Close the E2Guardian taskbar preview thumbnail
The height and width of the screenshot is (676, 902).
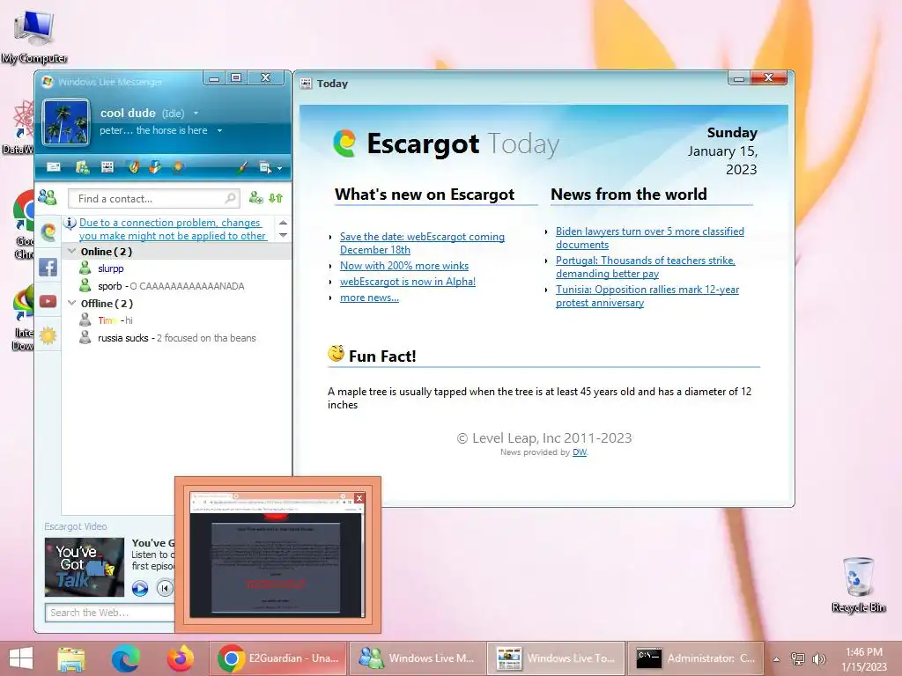pyautogui.click(x=359, y=498)
